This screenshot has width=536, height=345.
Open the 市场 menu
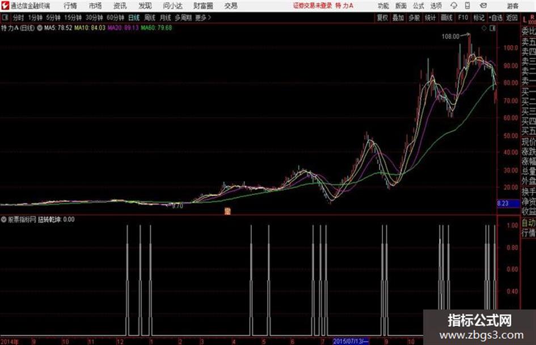(95, 6)
